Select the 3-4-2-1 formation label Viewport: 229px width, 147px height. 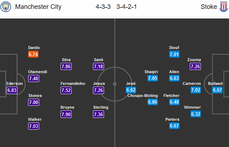pyautogui.click(x=126, y=7)
